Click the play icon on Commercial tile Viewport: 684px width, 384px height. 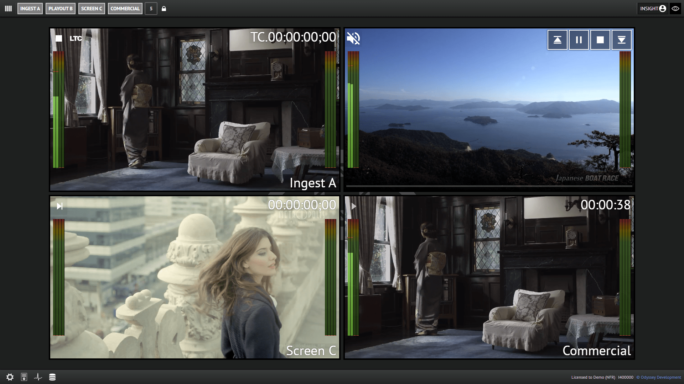coord(353,206)
